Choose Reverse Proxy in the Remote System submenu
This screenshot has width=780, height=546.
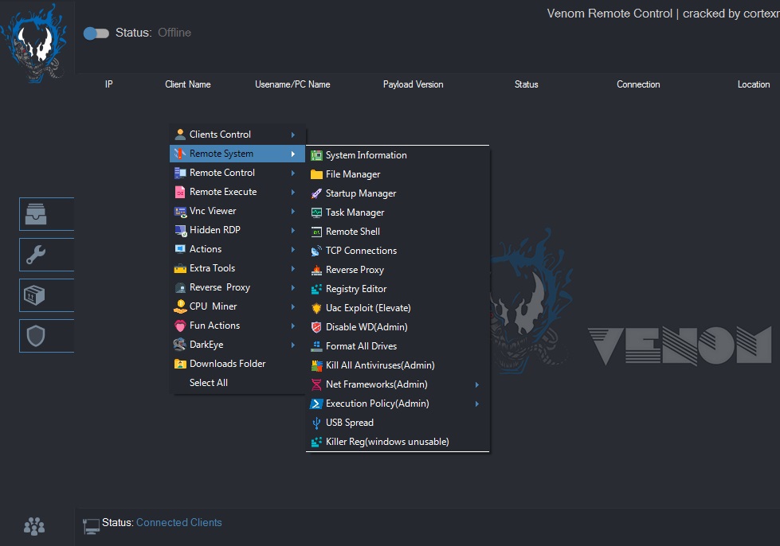coord(398,270)
